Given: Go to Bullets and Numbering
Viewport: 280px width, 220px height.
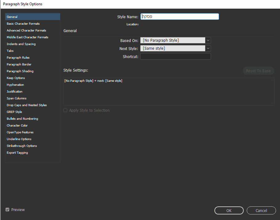Looking at the screenshot, I should click(33, 119).
